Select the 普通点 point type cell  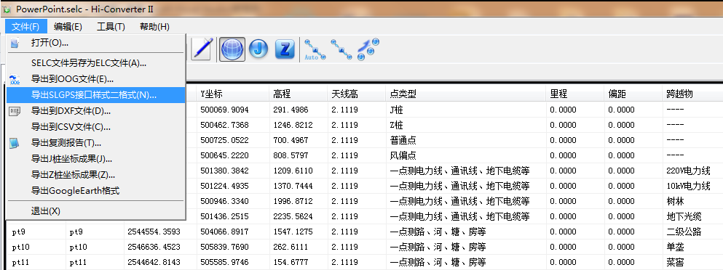pyautogui.click(x=465, y=140)
